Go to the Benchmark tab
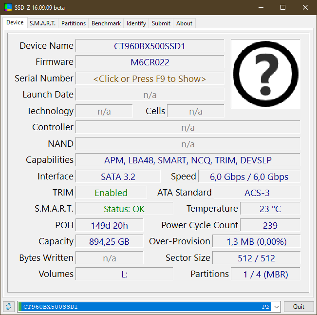The width and height of the screenshot is (317, 315). point(106,23)
